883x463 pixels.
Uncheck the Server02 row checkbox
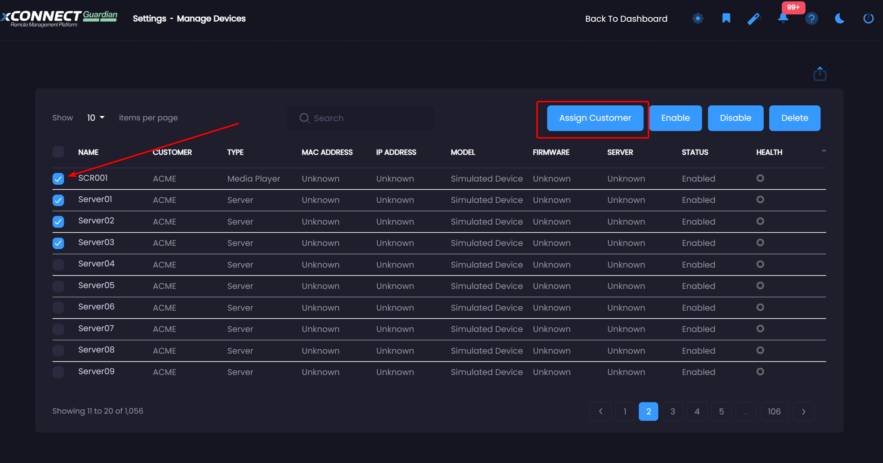58,221
